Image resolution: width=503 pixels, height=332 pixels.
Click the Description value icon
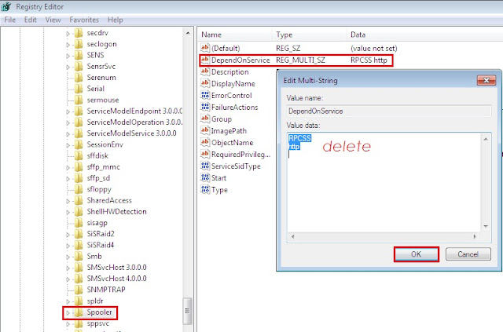[x=205, y=71]
